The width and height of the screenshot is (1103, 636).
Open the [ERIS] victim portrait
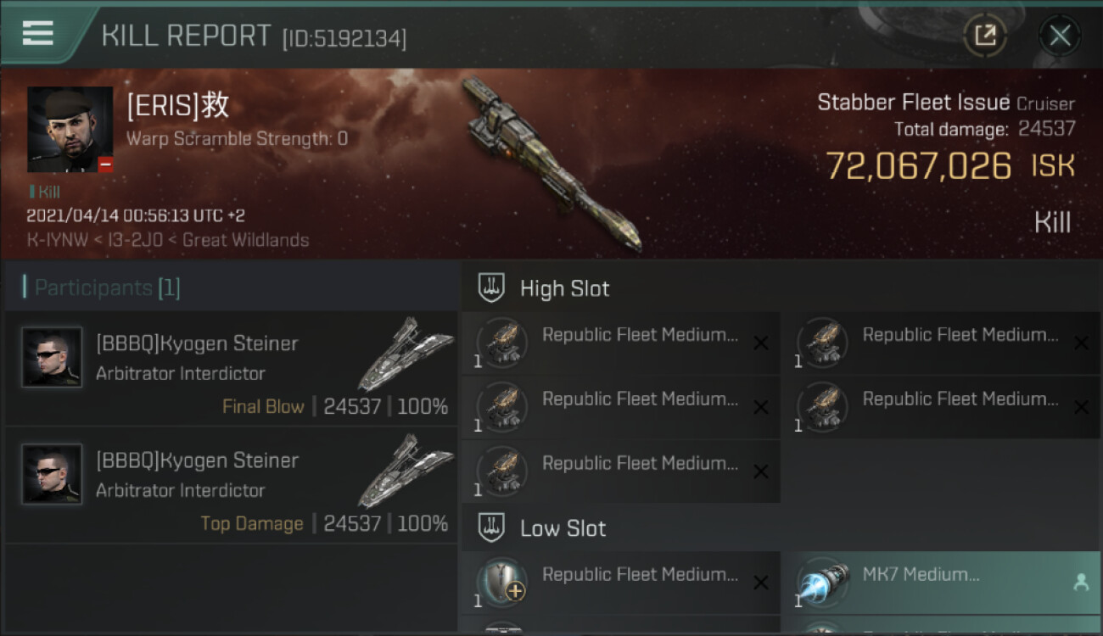pyautogui.click(x=70, y=129)
